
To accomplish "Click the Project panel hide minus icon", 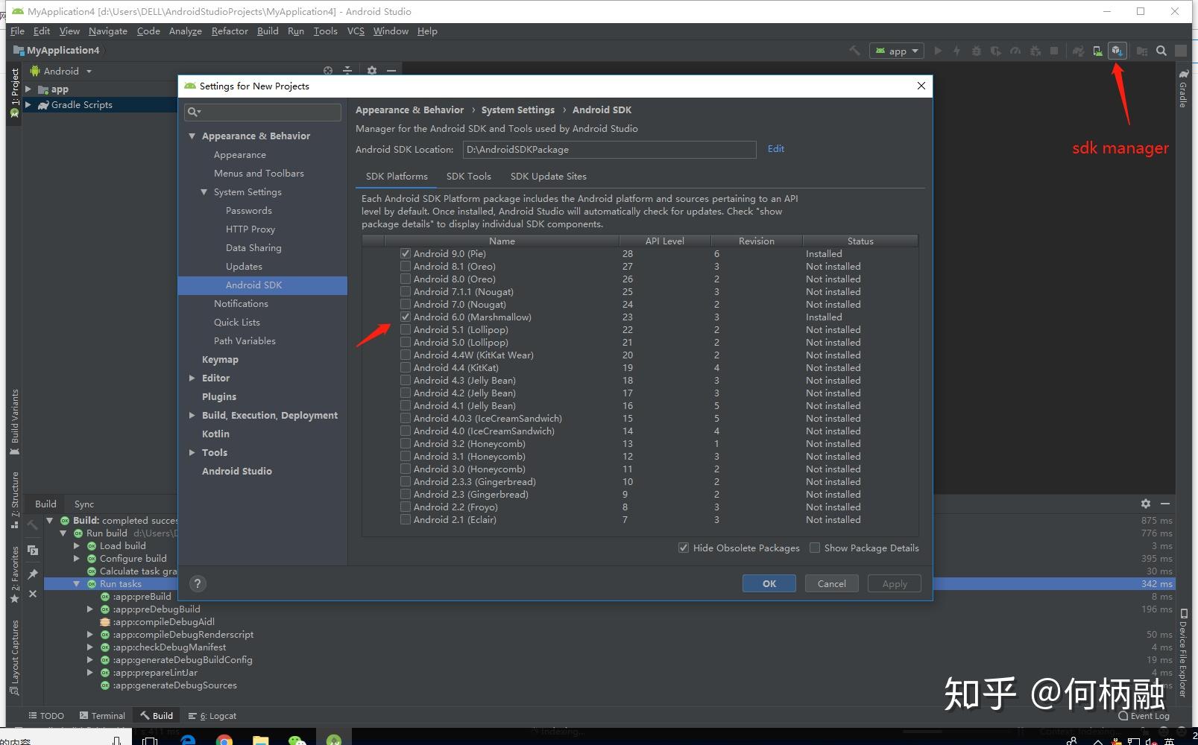I will point(391,71).
